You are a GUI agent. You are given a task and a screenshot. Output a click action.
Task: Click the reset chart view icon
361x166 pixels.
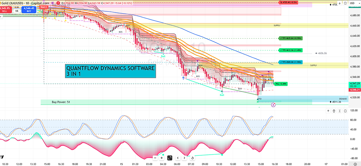pyautogui.click(x=192, y=158)
